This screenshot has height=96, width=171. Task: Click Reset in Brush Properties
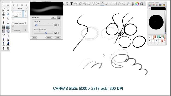point(34,37)
